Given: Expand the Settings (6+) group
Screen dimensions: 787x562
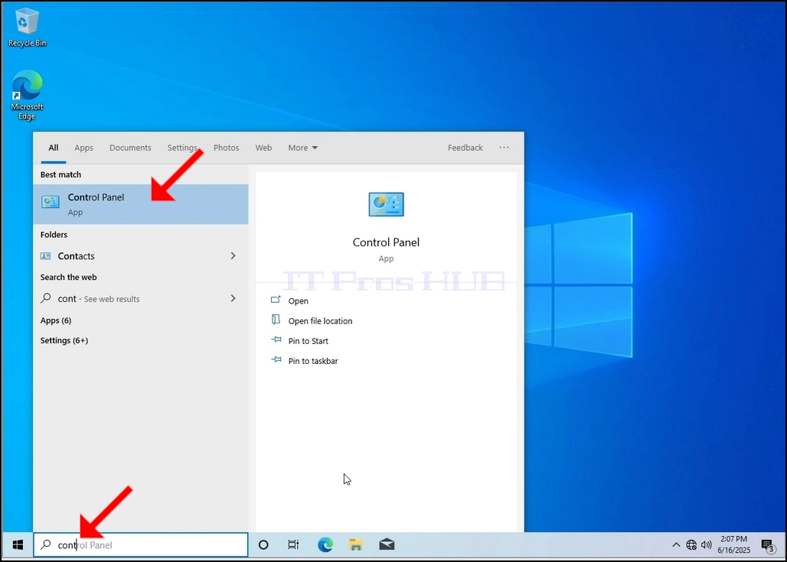Looking at the screenshot, I should point(64,340).
